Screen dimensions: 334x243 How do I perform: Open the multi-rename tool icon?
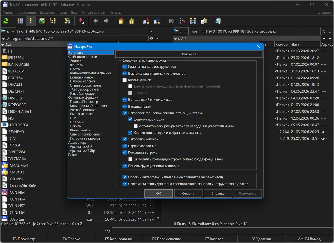pyautogui.click(x=182, y=21)
